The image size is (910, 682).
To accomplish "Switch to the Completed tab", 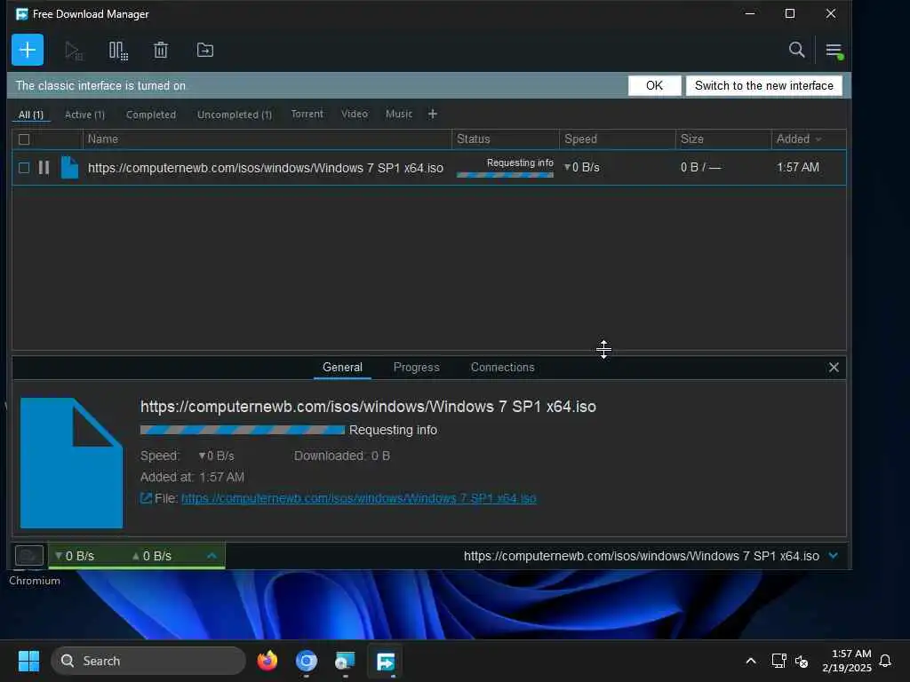I will tap(151, 115).
